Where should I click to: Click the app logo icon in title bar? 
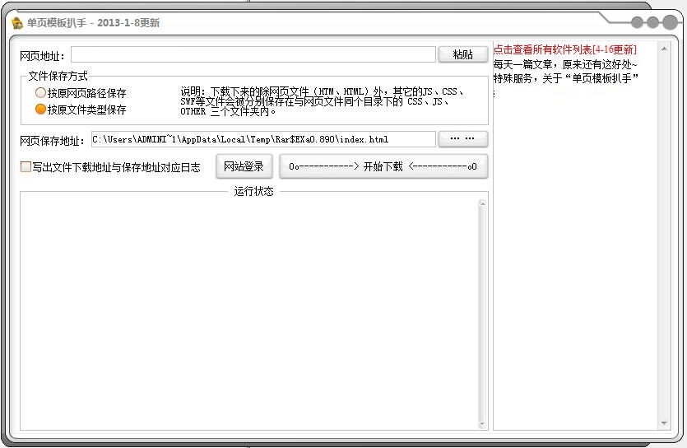[x=17, y=23]
